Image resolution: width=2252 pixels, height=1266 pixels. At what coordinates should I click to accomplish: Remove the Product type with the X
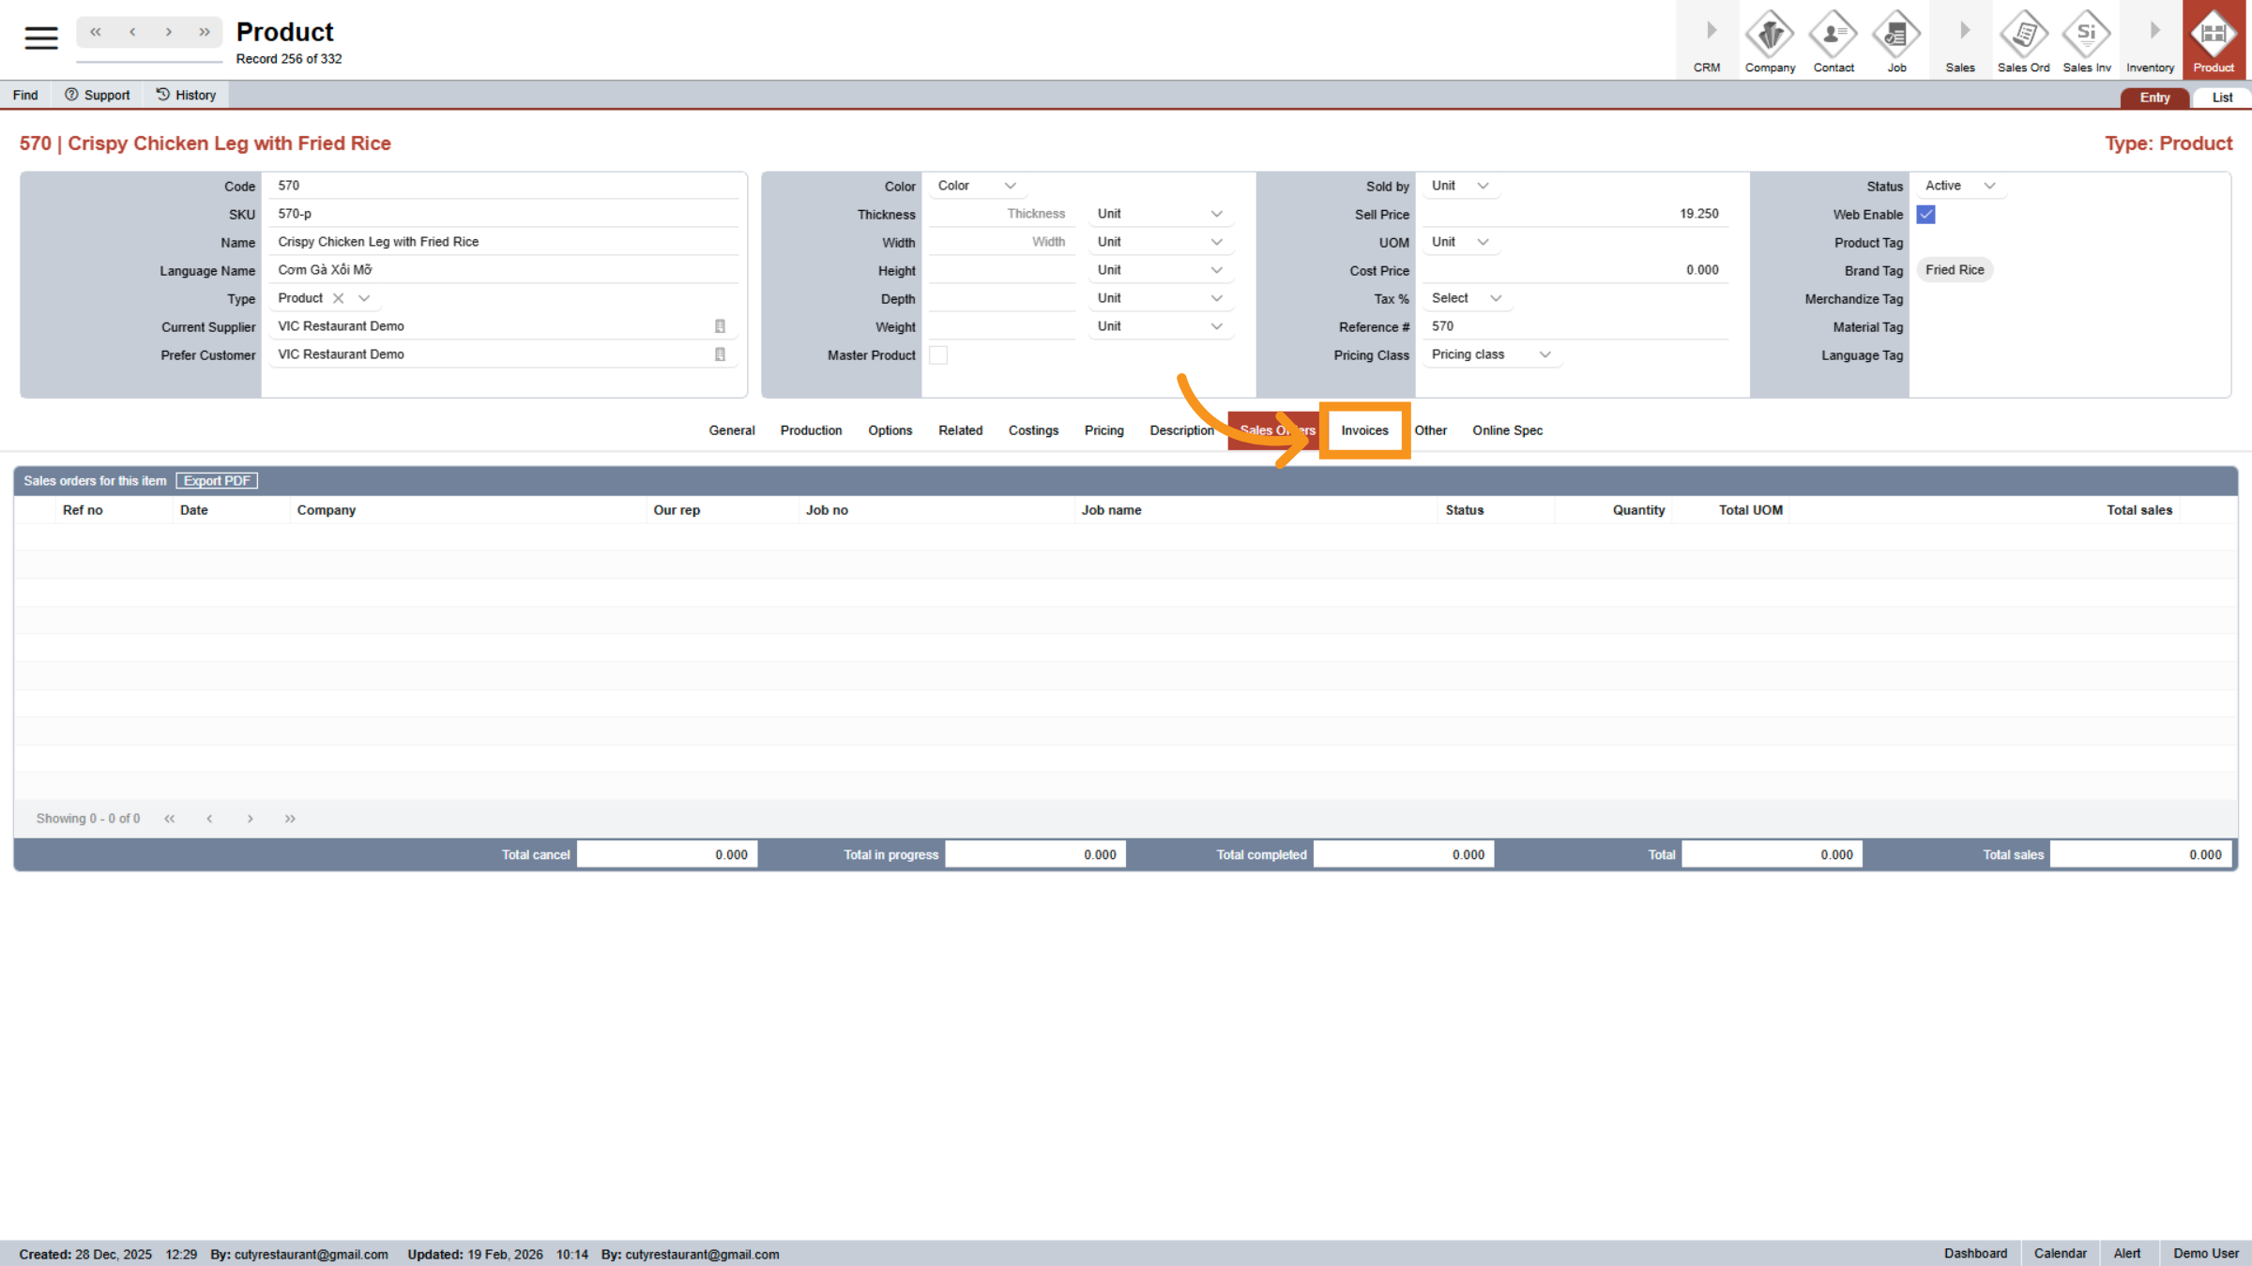[x=340, y=298]
